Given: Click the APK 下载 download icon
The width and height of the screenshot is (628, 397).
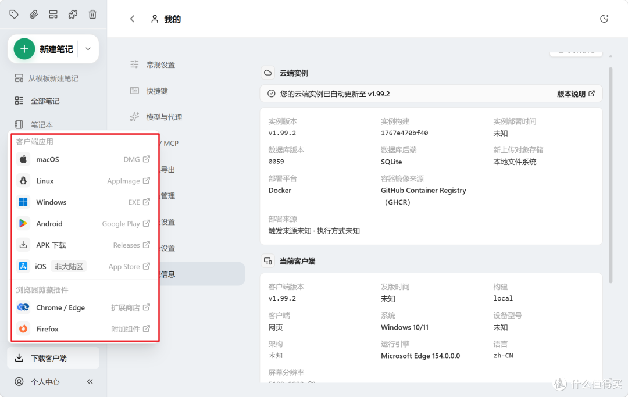Looking at the screenshot, I should click(x=23, y=245).
